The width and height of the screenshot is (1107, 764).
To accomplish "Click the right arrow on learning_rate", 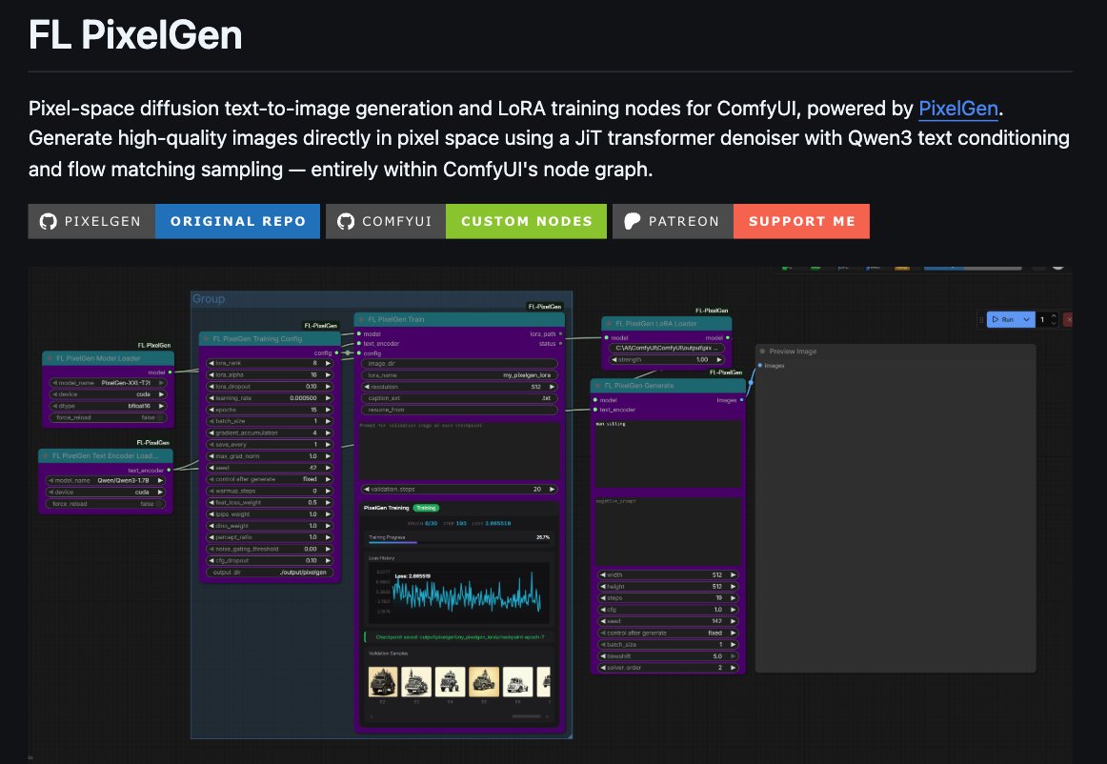I will 328,398.
